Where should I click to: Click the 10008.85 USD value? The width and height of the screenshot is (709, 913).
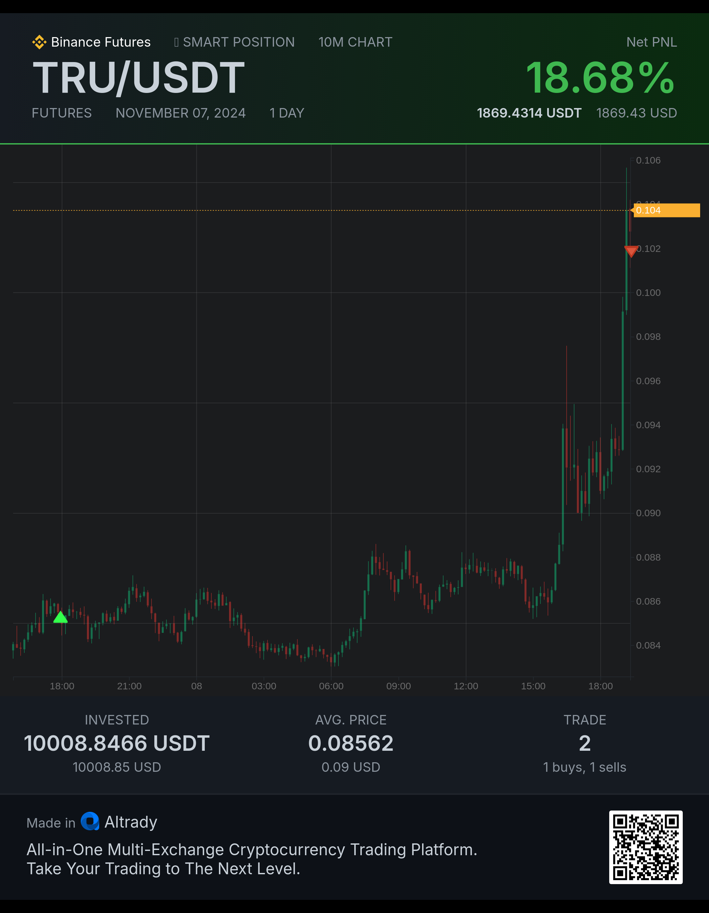117,767
